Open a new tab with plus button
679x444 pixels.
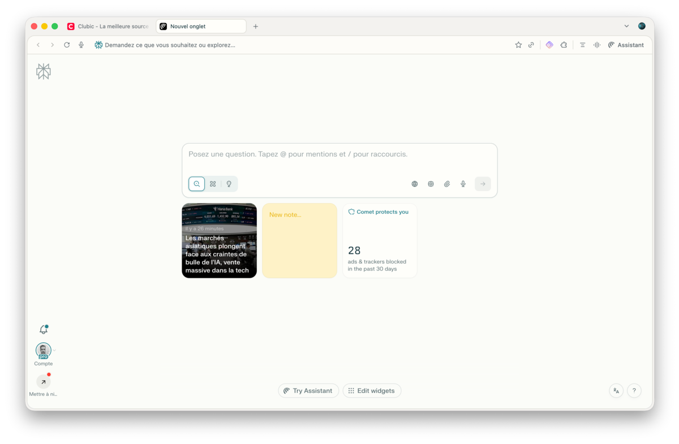(256, 27)
